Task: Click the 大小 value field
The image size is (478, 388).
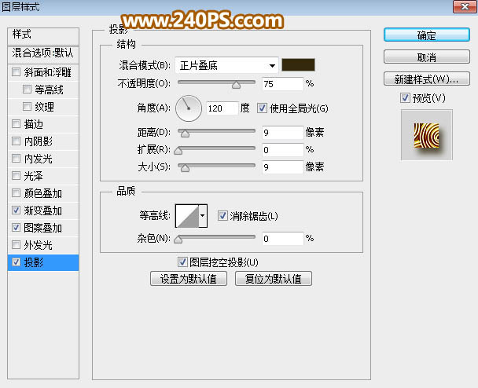Action: click(x=282, y=167)
